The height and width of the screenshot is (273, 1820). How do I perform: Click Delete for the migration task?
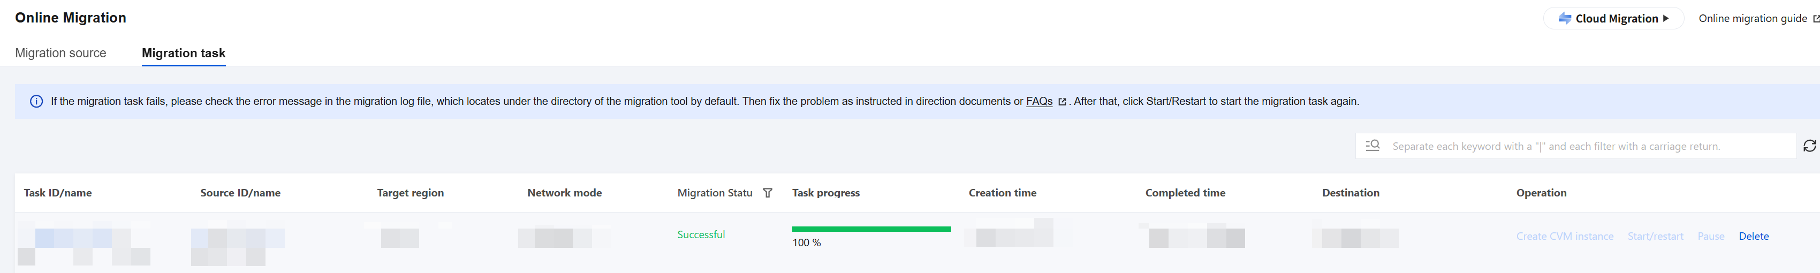[x=1754, y=236]
